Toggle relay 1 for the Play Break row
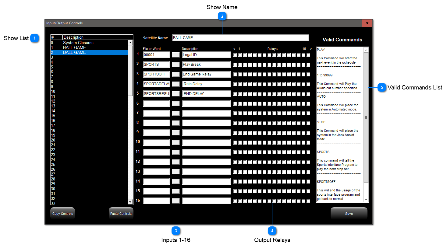This screenshot has width=447, height=248. click(x=235, y=65)
